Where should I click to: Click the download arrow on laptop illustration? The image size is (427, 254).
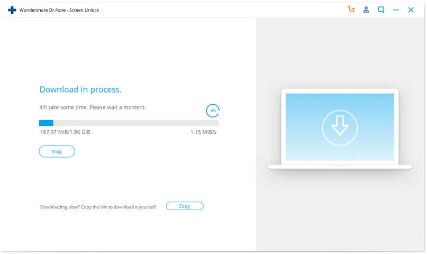[340, 128]
